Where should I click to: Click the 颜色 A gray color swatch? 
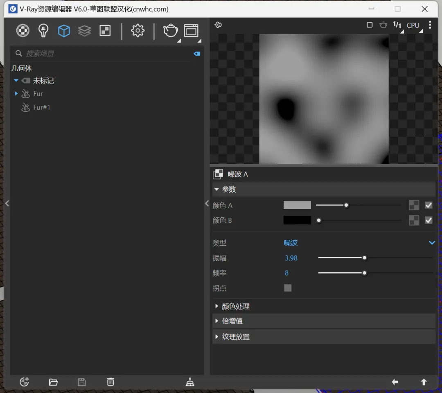pyautogui.click(x=297, y=205)
